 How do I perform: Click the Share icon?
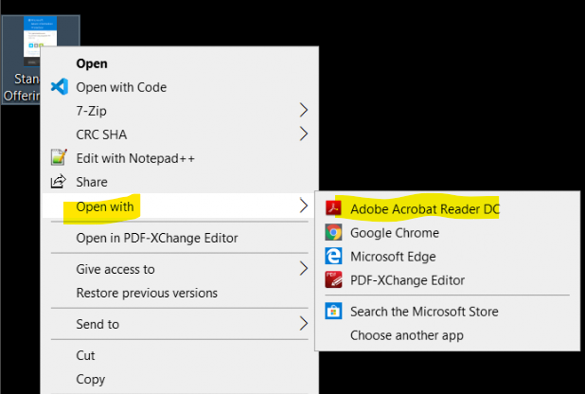[x=59, y=182]
